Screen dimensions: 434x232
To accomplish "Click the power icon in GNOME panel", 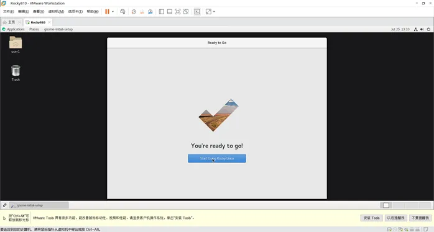I will (428, 29).
